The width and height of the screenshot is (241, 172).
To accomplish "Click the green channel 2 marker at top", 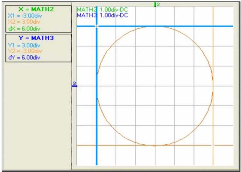I will pos(157,5).
